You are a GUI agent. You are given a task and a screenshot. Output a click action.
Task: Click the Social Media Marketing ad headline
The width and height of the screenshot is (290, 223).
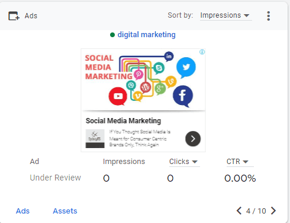[123, 121]
